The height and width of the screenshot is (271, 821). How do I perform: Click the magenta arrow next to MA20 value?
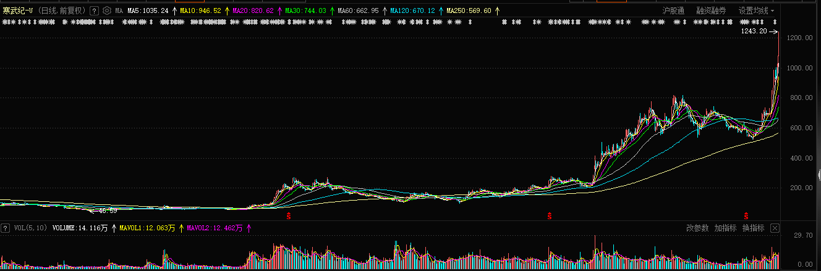279,10
